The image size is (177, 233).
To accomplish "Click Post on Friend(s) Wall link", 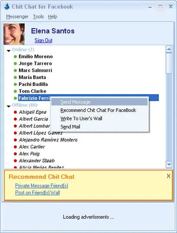I will pyautogui.click(x=37, y=192).
